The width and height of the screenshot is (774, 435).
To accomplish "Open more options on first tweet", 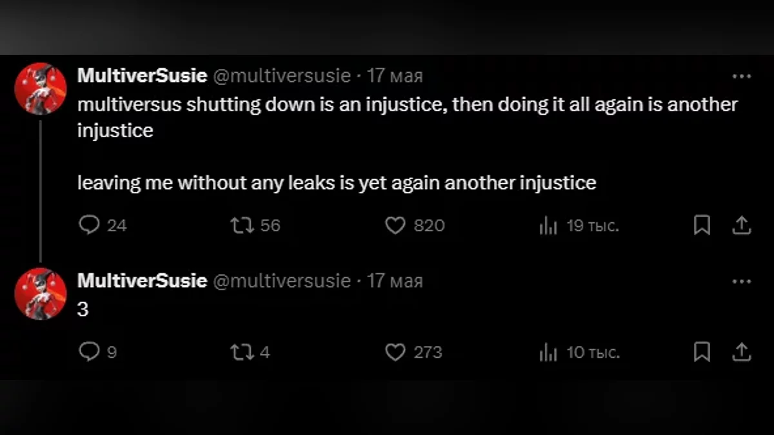I will click(742, 76).
